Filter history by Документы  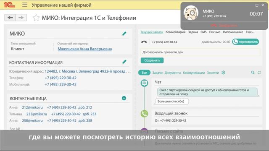[x=173, y=73]
